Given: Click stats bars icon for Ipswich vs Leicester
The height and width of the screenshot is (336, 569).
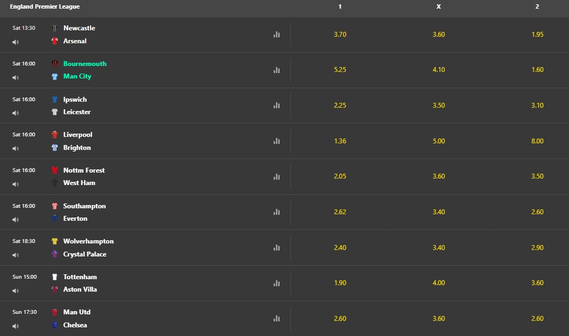Looking at the screenshot, I should [x=276, y=105].
